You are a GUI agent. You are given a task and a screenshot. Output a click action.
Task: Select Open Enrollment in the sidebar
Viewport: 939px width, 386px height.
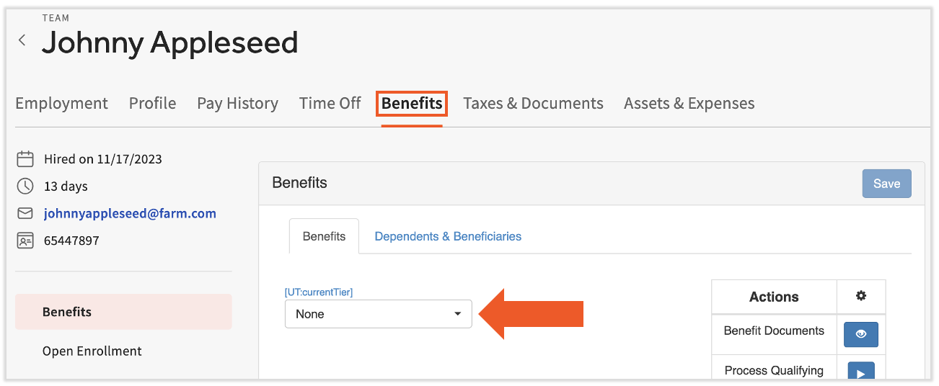click(92, 351)
